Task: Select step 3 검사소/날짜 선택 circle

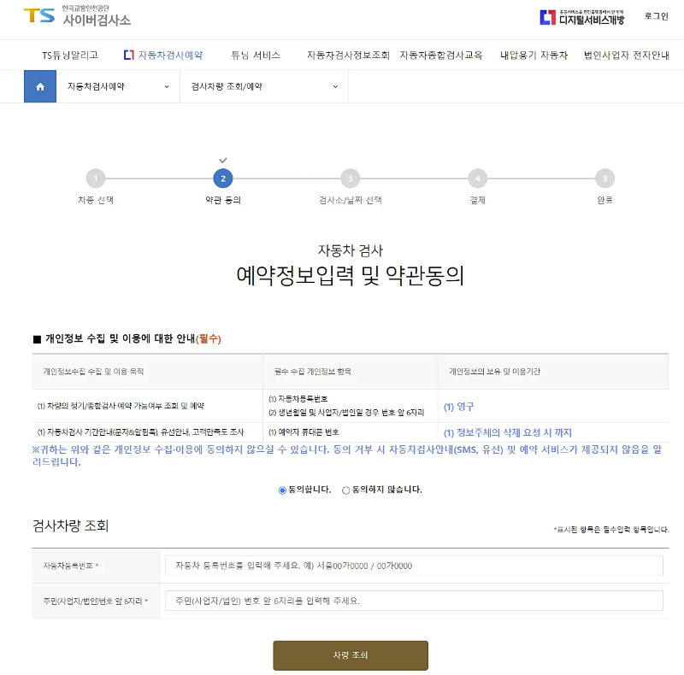Action: point(350,179)
